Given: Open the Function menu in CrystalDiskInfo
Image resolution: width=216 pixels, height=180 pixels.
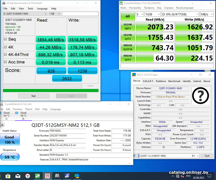Looking at the screenshot, I should (x=17, y=109).
